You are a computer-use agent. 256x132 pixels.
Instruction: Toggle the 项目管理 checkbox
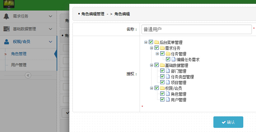click(x=162, y=82)
